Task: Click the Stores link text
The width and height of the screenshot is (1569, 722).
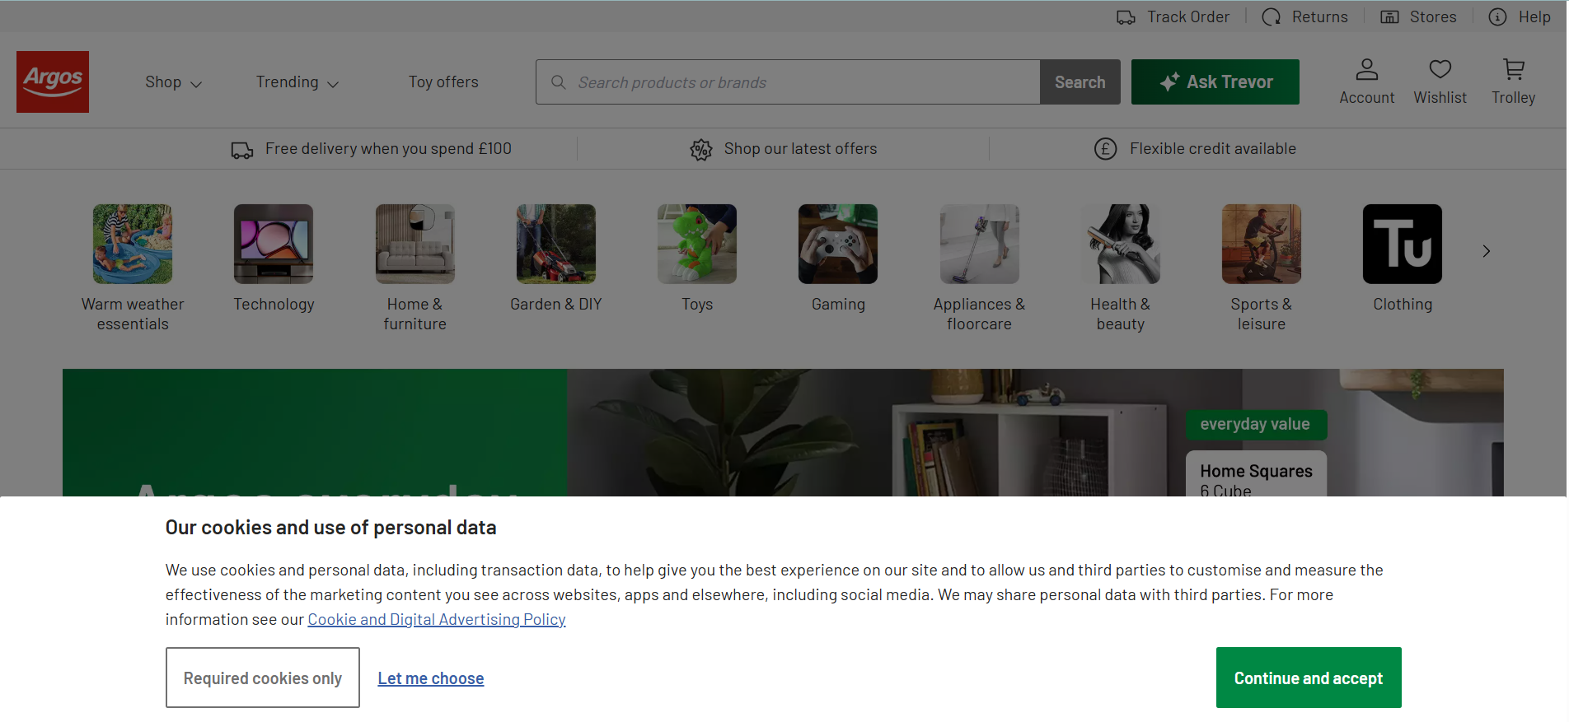Action: (x=1433, y=17)
